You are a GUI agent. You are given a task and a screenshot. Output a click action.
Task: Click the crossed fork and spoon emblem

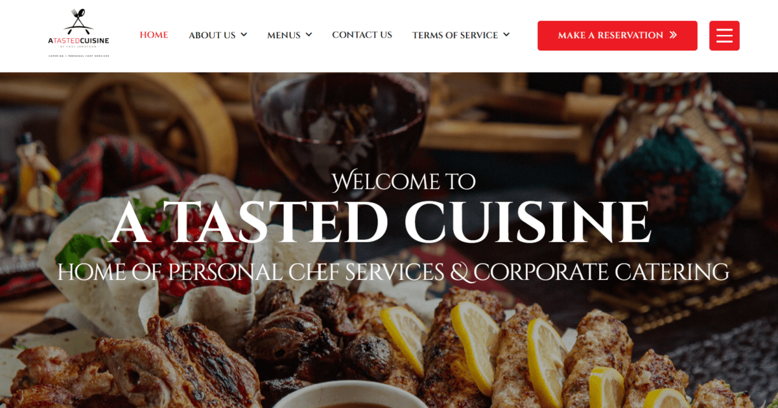click(78, 21)
